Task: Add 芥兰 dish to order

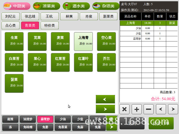Action: tap(107, 63)
